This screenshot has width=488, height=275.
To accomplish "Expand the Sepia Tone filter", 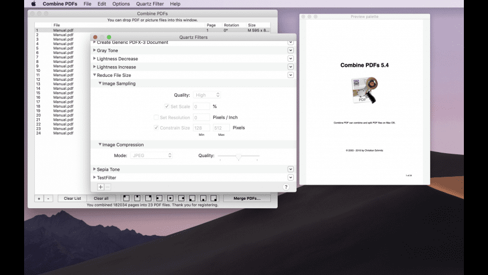I will coord(94,169).
